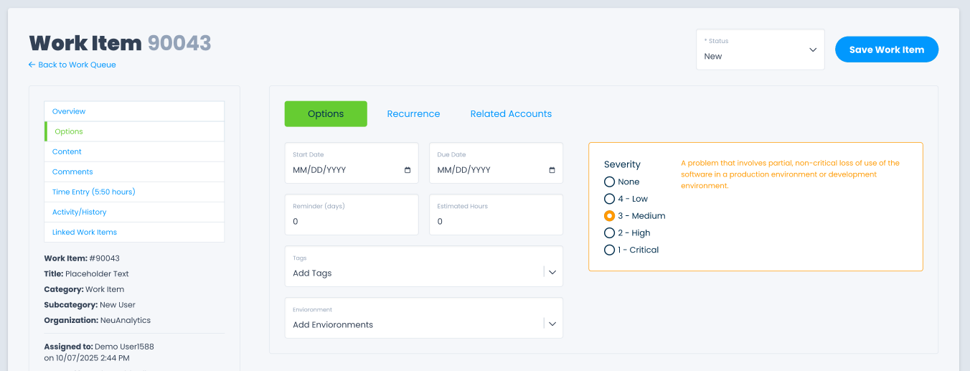Open Linked Work Items in sidebar
Viewport: 970px width, 371px height.
[85, 232]
